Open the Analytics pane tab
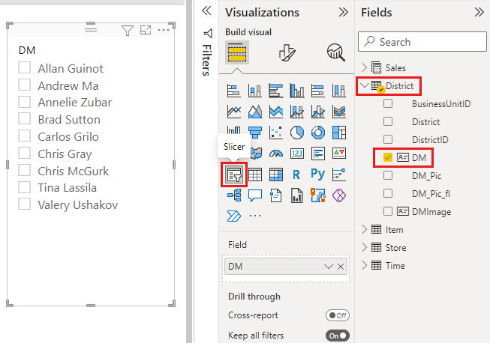The image size is (490, 343). click(336, 52)
